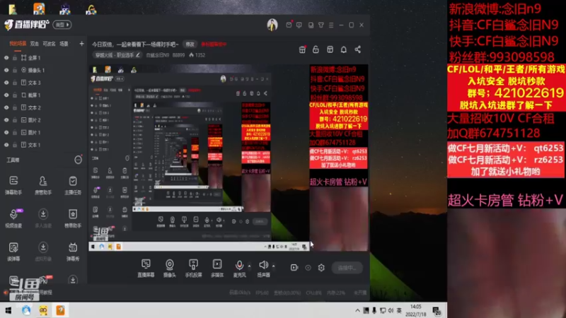Screen dimensions: 566x318
Task: Mute the 扬声器 speaker
Action: (263, 268)
